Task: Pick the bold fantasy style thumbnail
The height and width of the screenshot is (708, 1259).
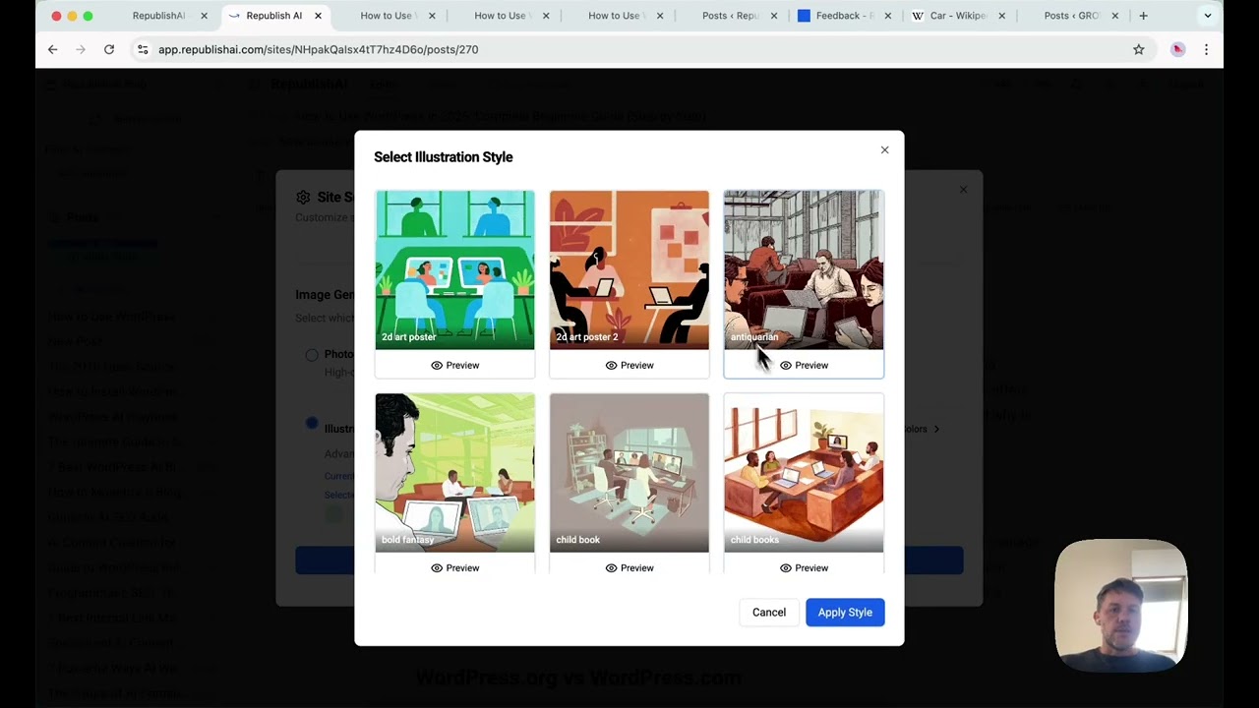Action: (x=454, y=473)
